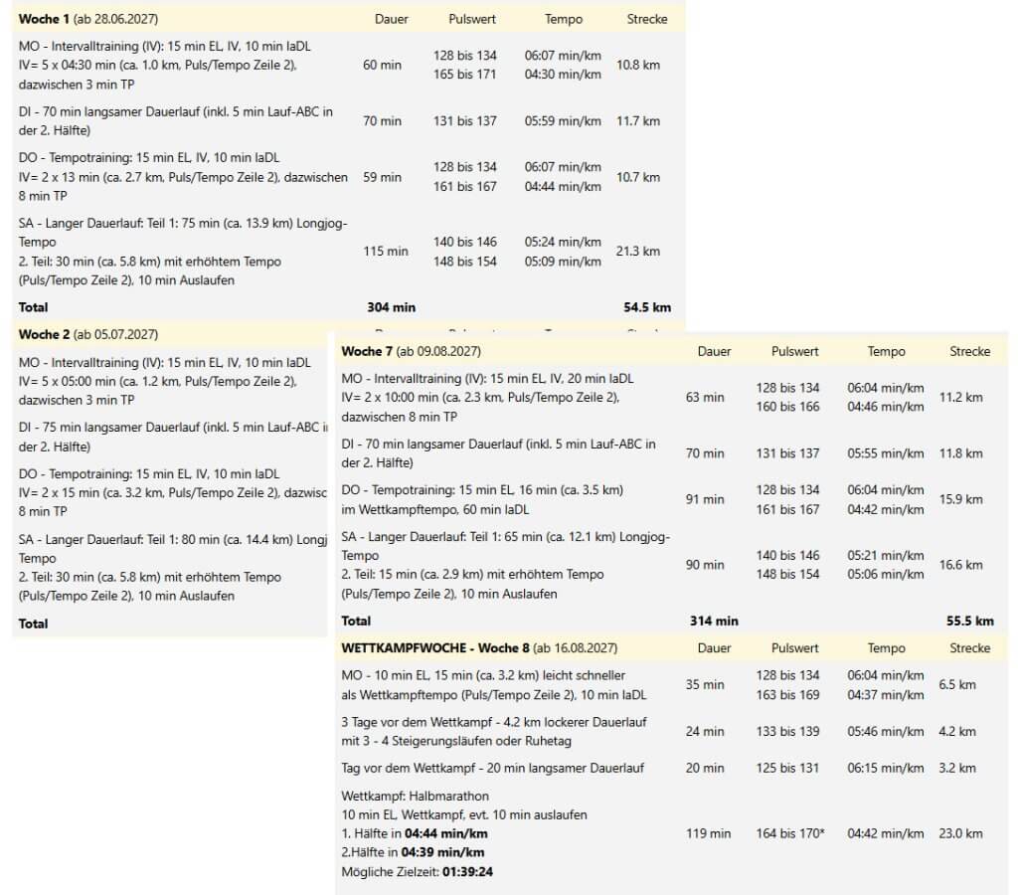This screenshot has height=895, width=1018.
Task: Click the 'Strecke' column header in Woche 7
Action: tap(970, 351)
